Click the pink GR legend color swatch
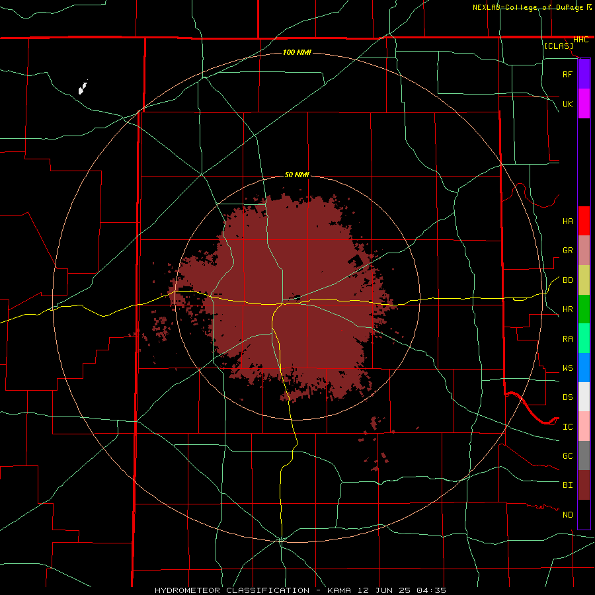595x595 pixels. pyautogui.click(x=584, y=251)
